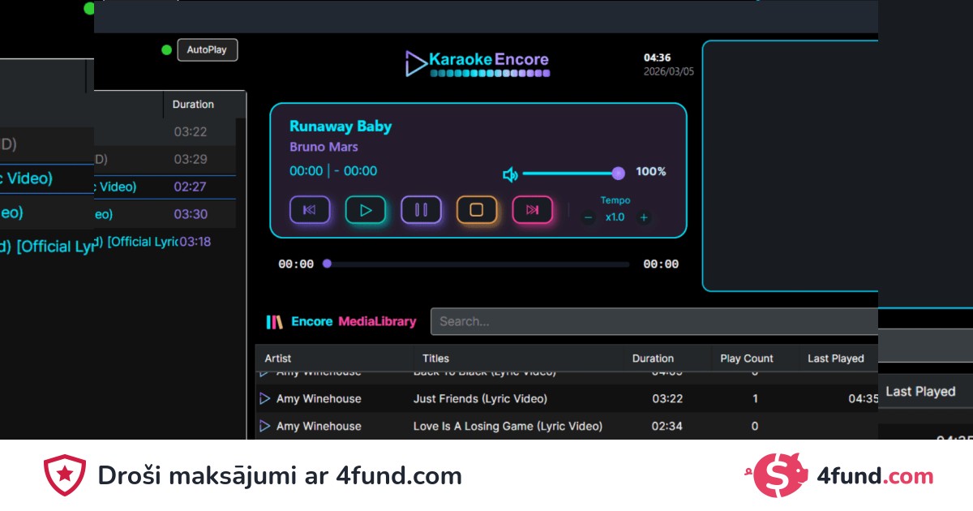Image resolution: width=973 pixels, height=511 pixels.
Task: Click the 04:36 clock display
Action: coord(657,58)
